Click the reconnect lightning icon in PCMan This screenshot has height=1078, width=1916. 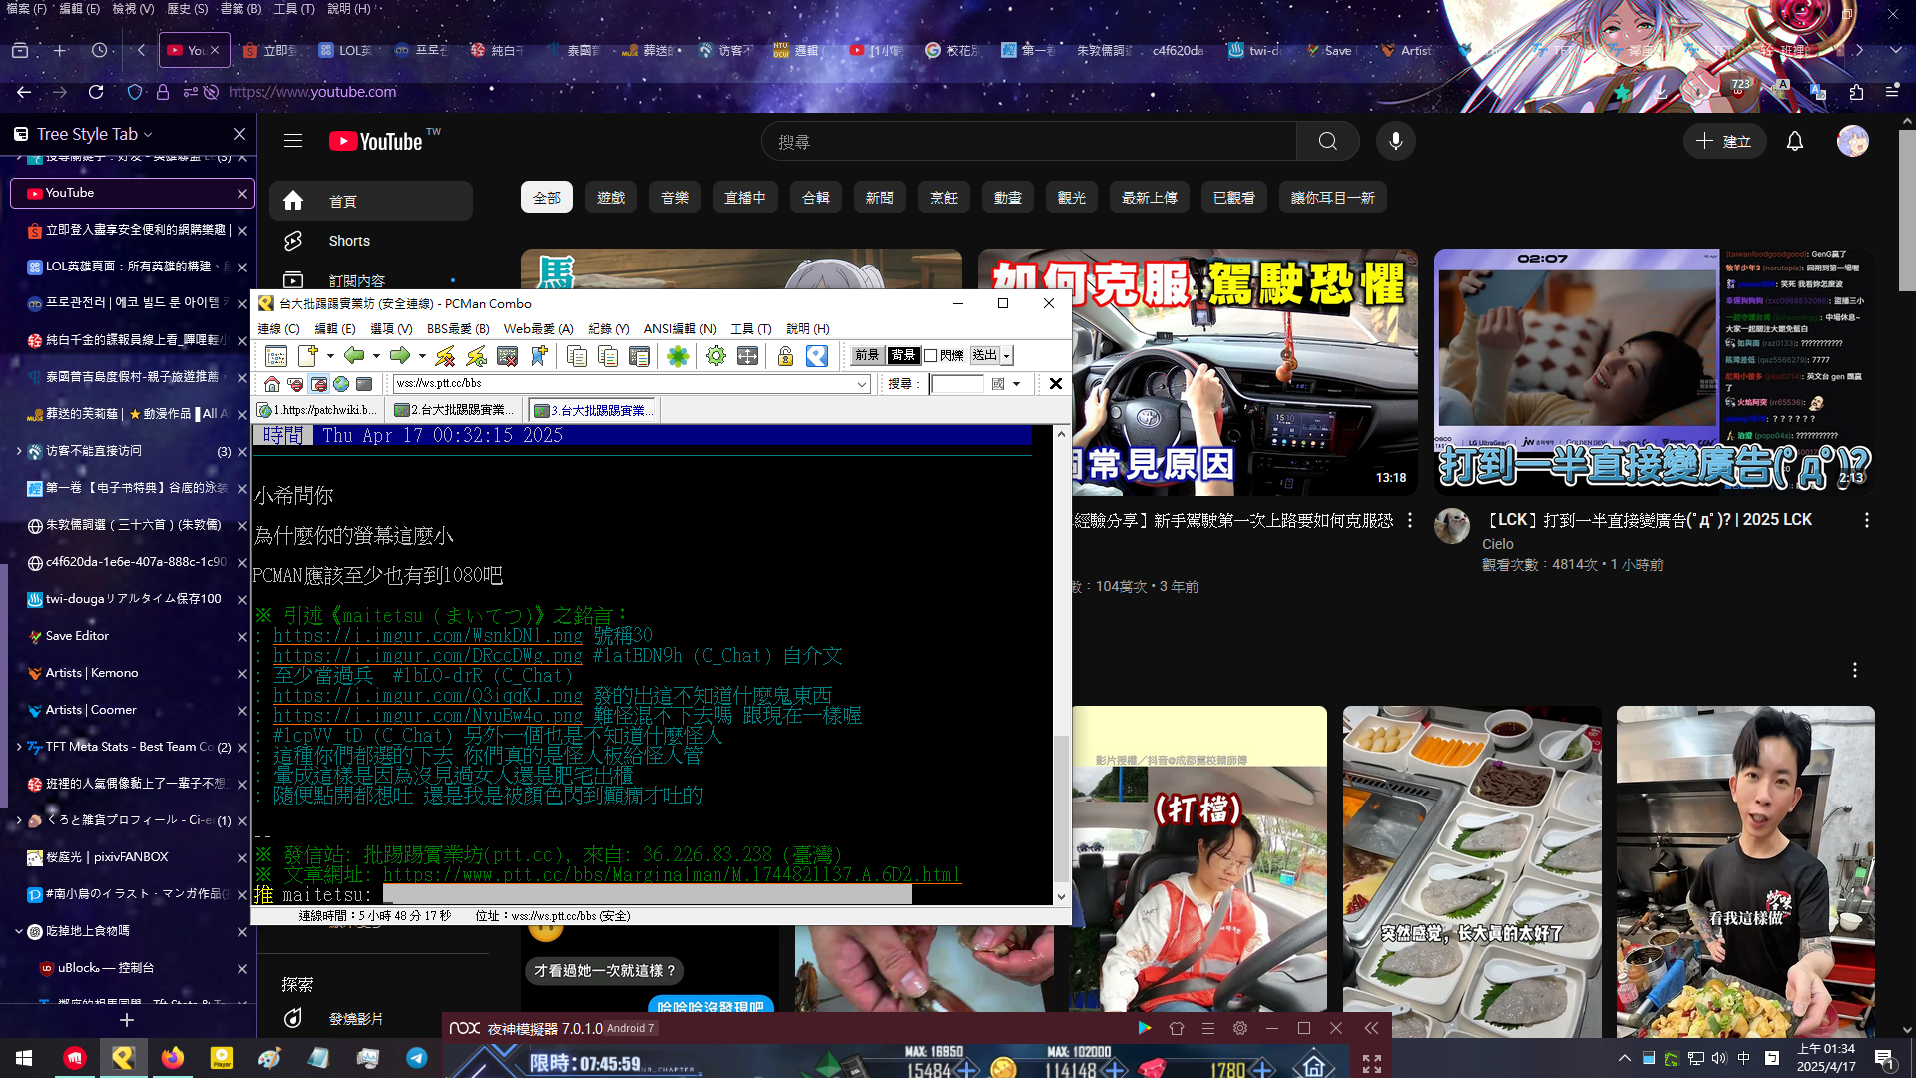(x=476, y=356)
